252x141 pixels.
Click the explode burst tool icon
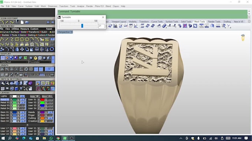pos(32,49)
